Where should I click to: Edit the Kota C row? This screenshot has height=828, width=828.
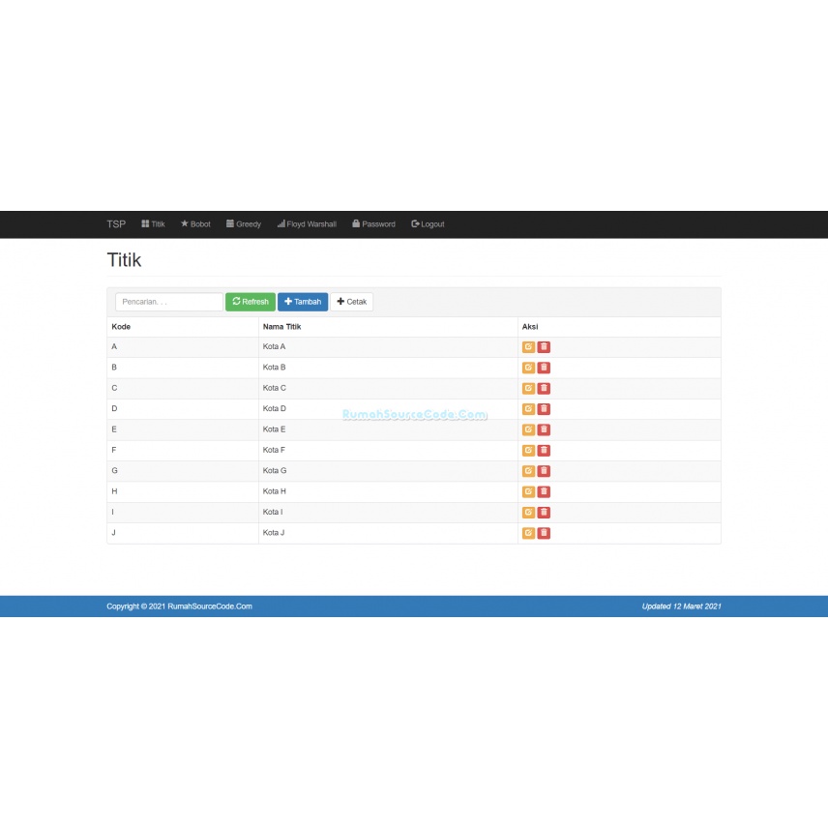click(528, 388)
